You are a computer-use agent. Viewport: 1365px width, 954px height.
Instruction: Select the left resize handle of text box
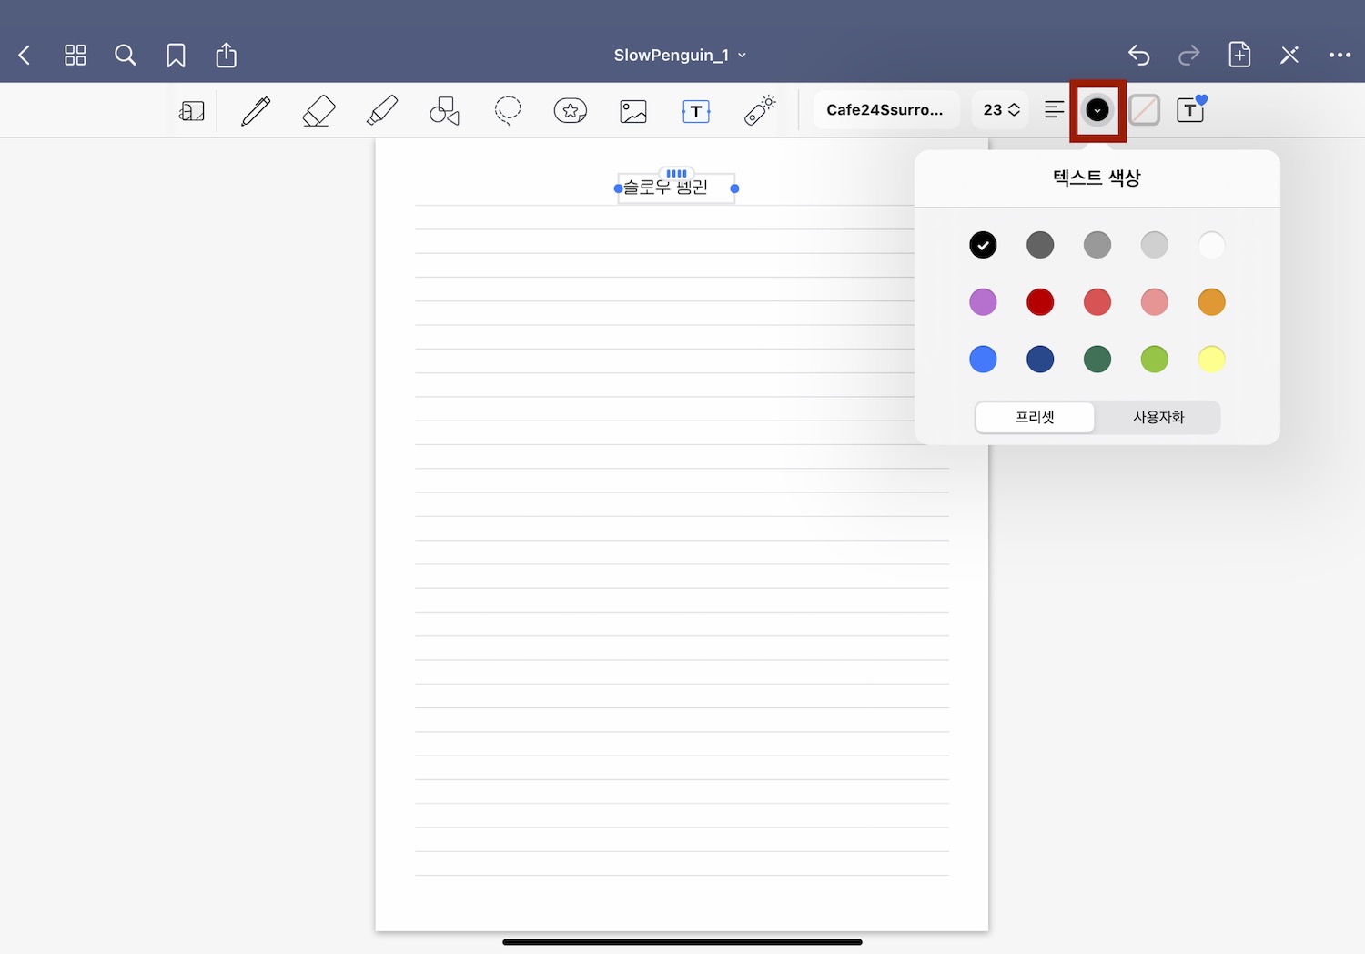point(619,188)
